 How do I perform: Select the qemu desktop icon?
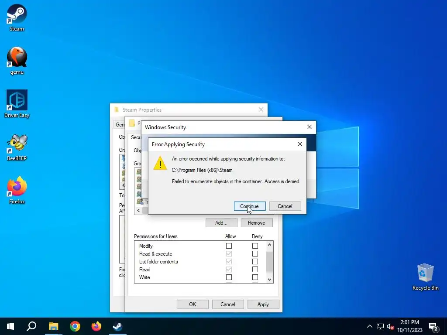(x=17, y=61)
